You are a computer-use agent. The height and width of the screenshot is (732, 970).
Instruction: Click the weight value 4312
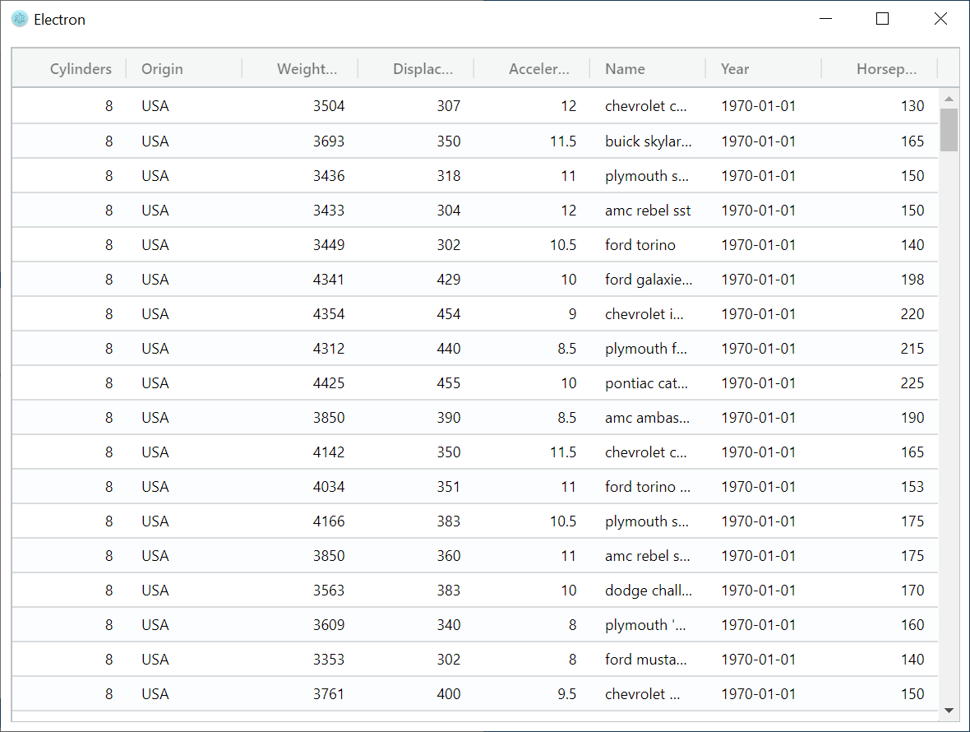click(329, 349)
